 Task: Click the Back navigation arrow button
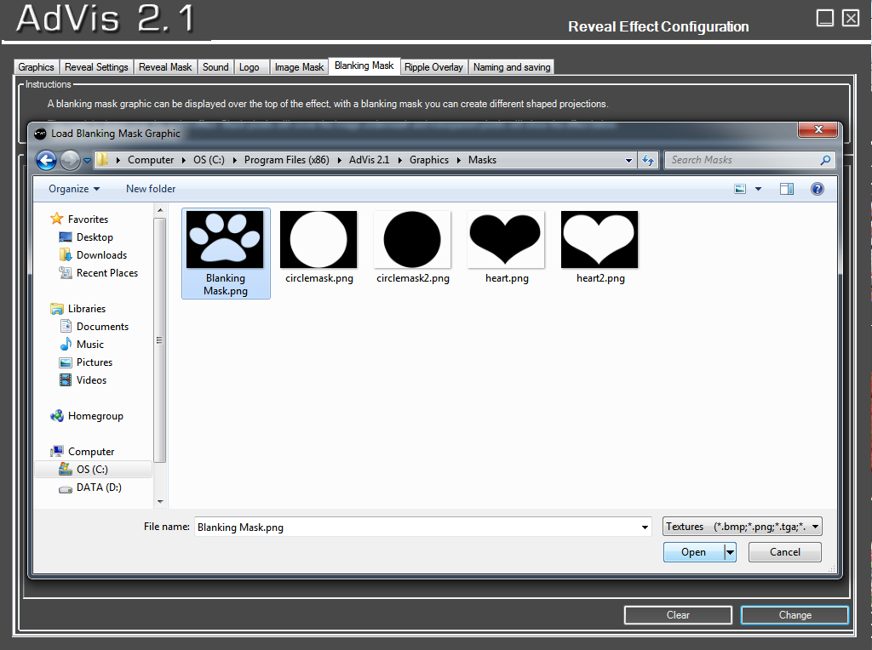tap(46, 160)
